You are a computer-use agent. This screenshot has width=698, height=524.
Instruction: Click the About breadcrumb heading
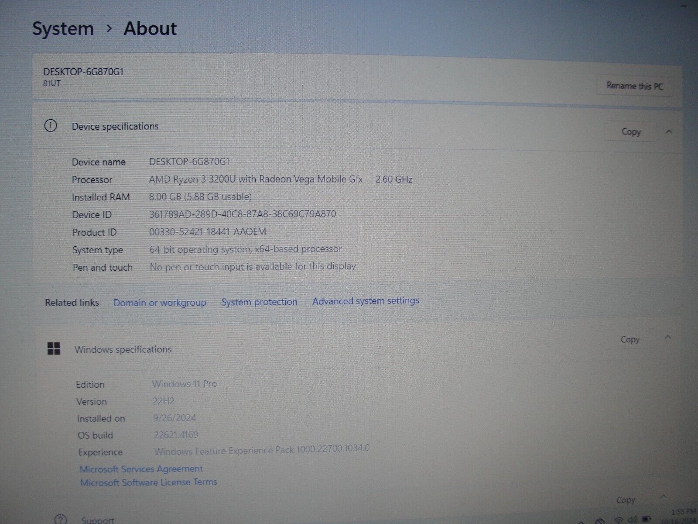(x=150, y=28)
